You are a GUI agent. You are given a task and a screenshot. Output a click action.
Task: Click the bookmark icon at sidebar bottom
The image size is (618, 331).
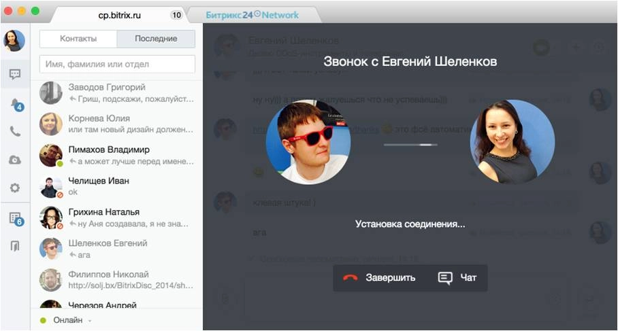(14, 246)
